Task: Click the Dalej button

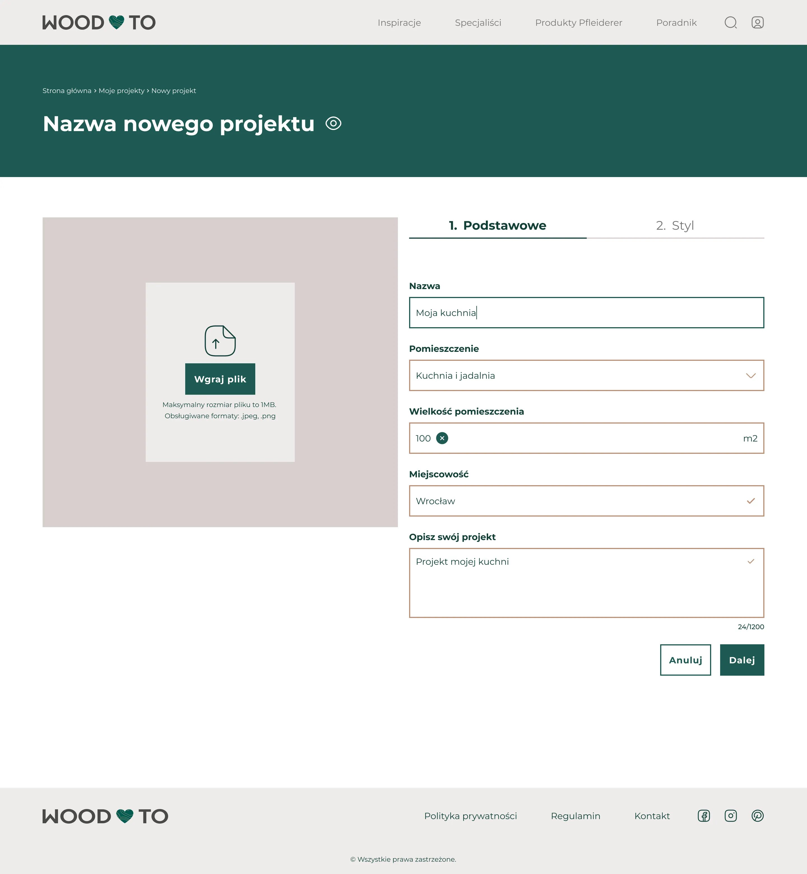Action: pos(742,659)
